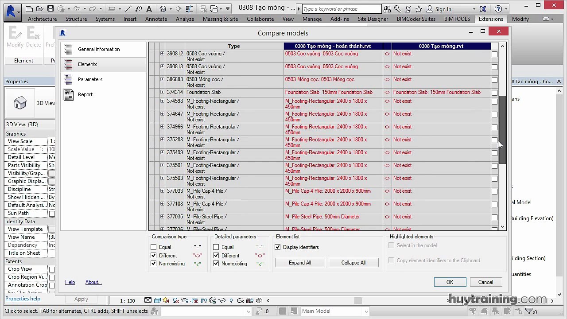Screen dimensions: 567x319
Task: Click the Expand All button
Action: (300, 263)
